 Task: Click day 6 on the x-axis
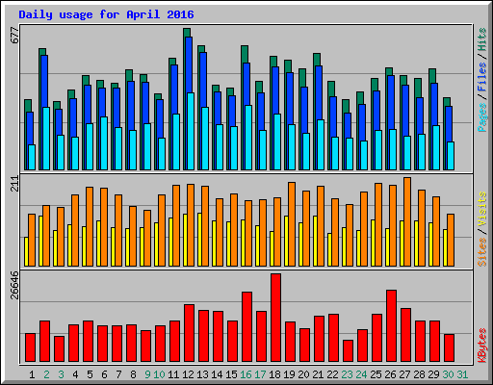104,374
